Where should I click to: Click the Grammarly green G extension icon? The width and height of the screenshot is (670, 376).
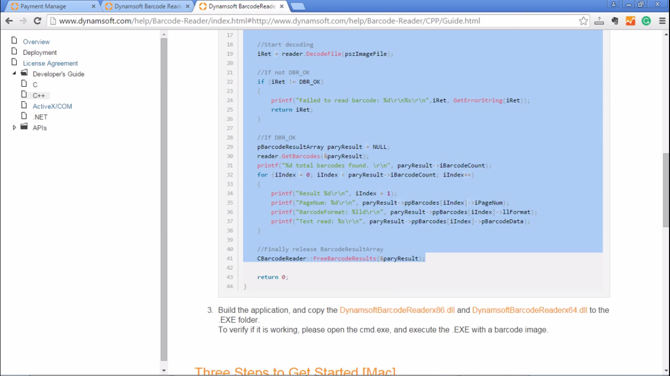(646, 21)
